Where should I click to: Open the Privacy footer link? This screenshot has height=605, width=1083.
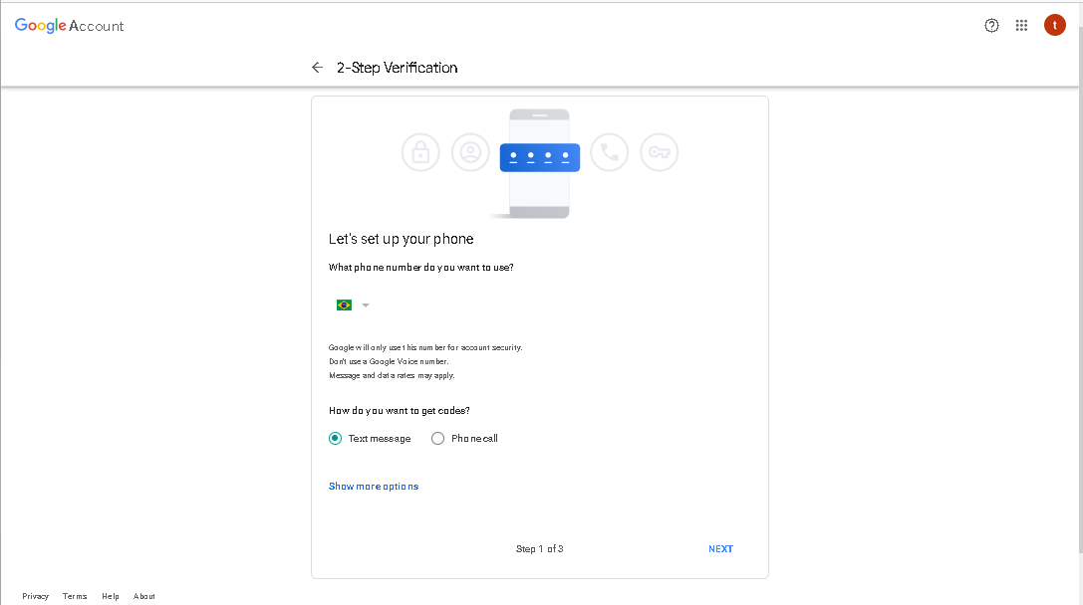click(x=35, y=596)
